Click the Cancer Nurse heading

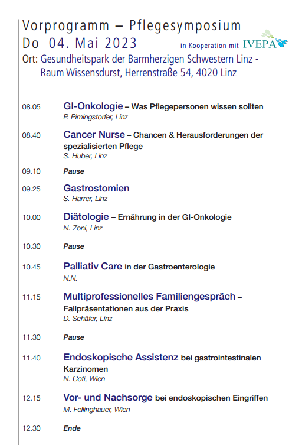[x=94, y=135]
